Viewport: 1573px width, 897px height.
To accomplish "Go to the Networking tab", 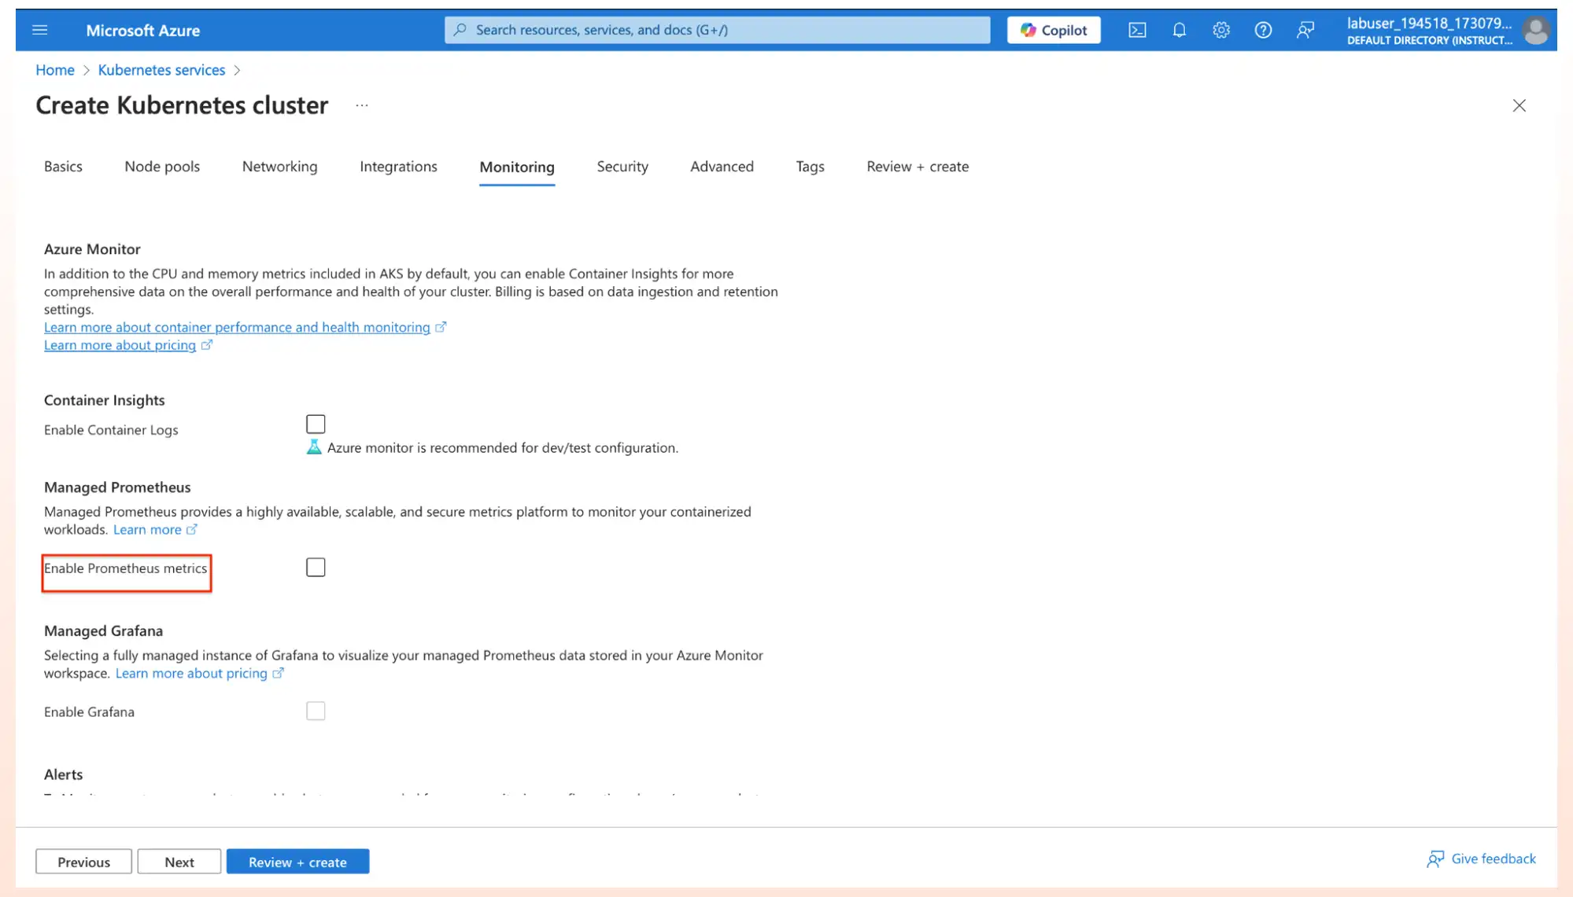I will [280, 167].
